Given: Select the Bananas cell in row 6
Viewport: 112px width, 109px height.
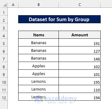Looking at the screenshot, I should (x=39, y=50).
